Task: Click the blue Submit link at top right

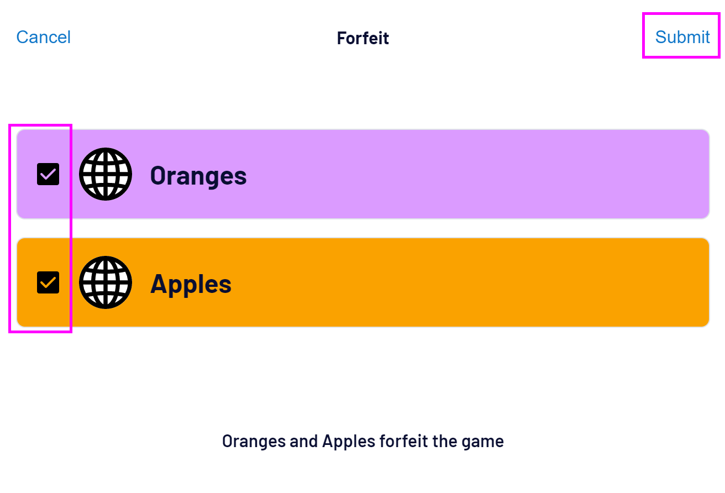Action: tap(682, 37)
